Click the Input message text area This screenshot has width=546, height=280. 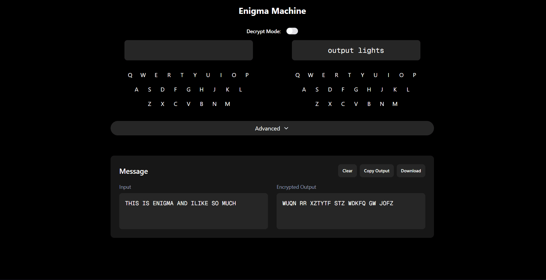pos(193,211)
